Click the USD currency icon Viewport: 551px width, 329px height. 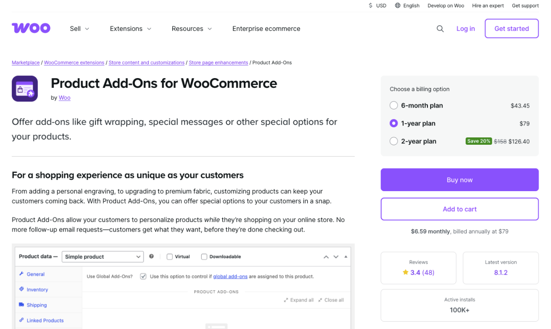coord(370,6)
